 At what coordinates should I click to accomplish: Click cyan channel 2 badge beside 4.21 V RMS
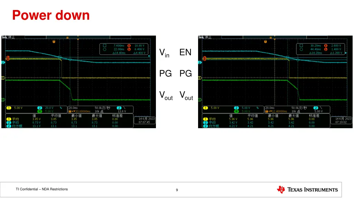coord(205,126)
